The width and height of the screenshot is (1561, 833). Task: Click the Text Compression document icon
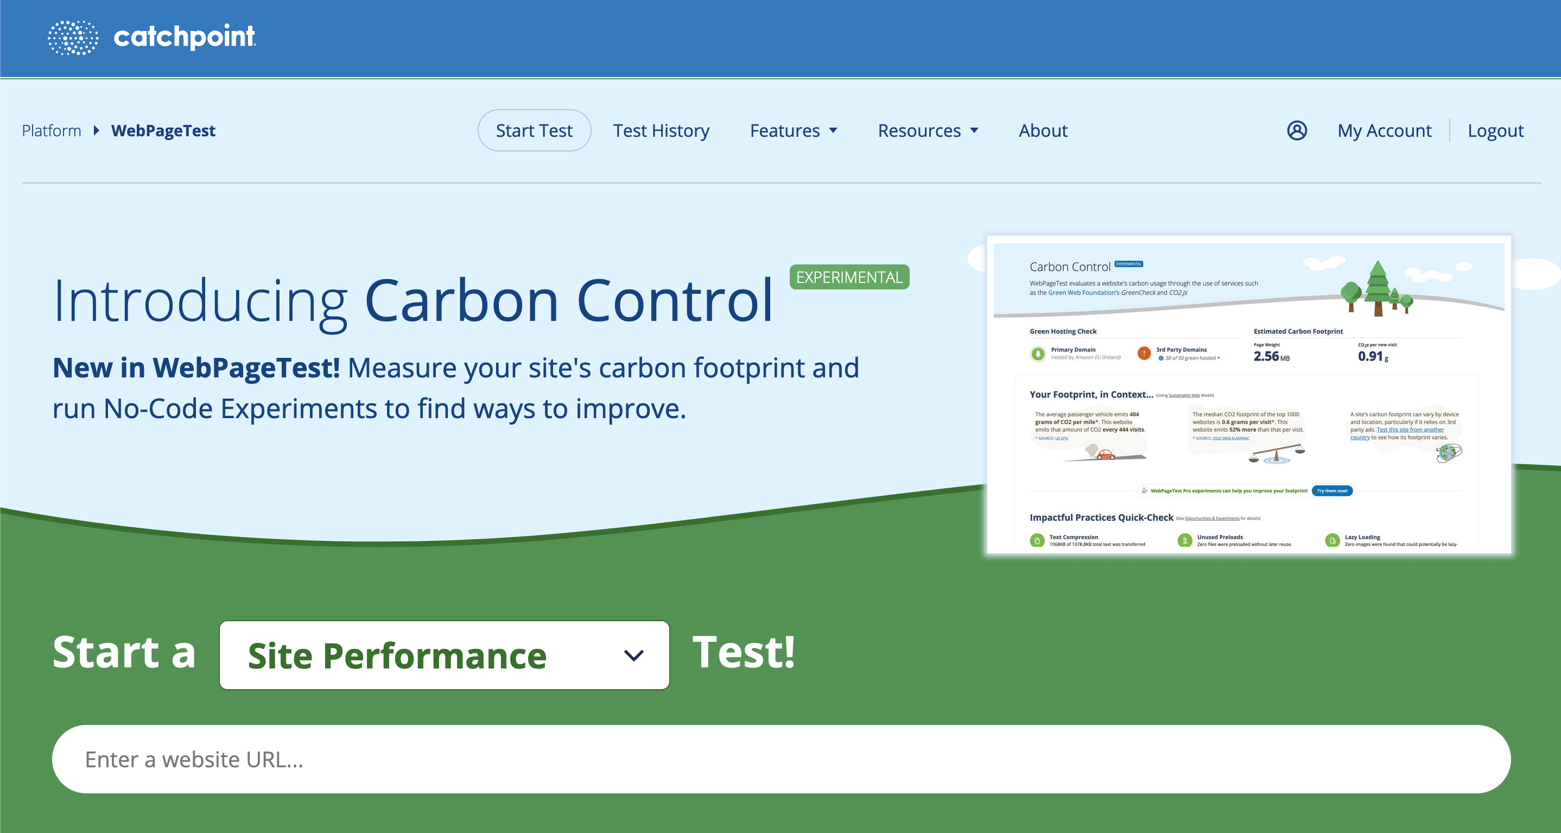click(1037, 540)
